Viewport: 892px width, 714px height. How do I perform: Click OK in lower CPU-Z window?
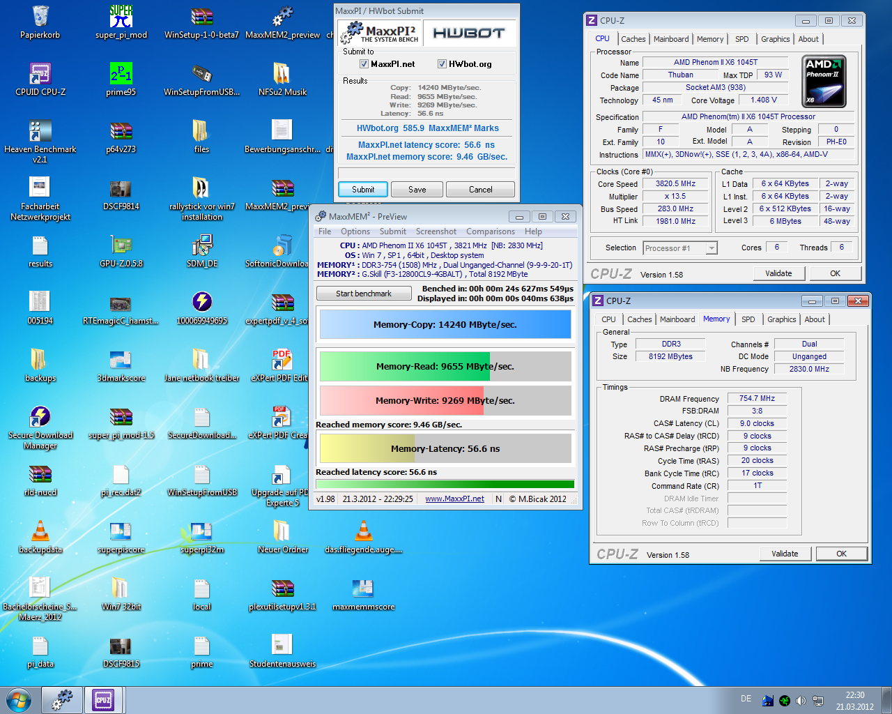click(x=842, y=554)
